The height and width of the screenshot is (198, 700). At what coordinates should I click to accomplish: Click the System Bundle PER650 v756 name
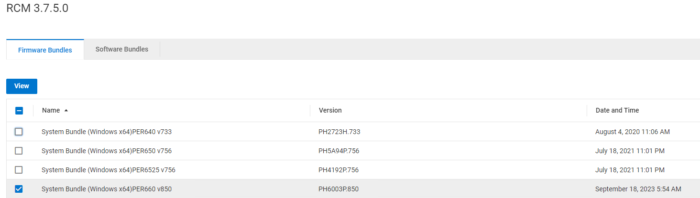106,151
